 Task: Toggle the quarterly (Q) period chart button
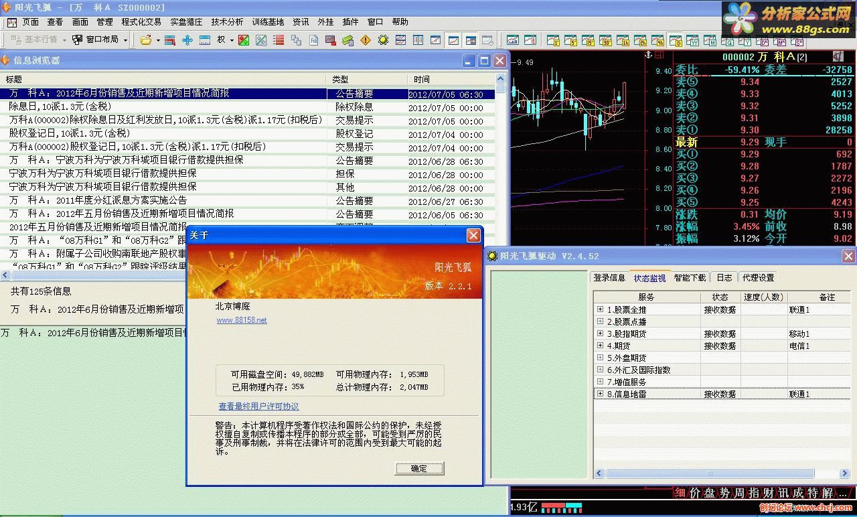point(727,40)
